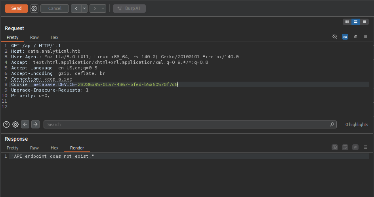Go to the next request in history

coord(94,8)
